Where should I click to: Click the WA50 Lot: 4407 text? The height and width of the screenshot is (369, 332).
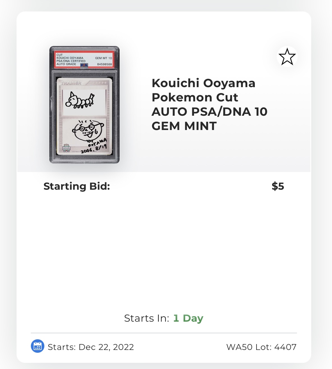pos(261,347)
